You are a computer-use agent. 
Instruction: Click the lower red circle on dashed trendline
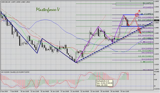tap(139, 29)
